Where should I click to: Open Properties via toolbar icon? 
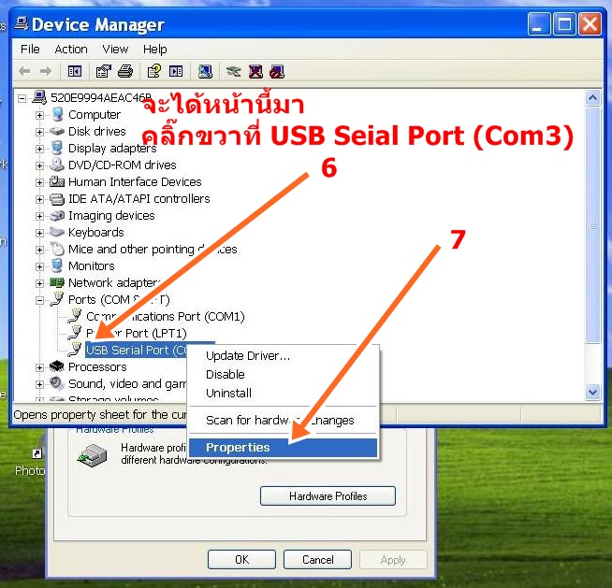(x=104, y=71)
